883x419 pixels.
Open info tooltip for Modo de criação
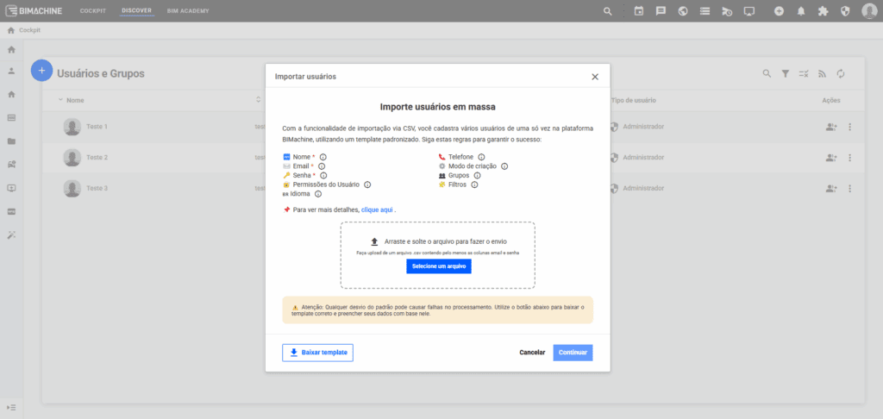click(504, 166)
